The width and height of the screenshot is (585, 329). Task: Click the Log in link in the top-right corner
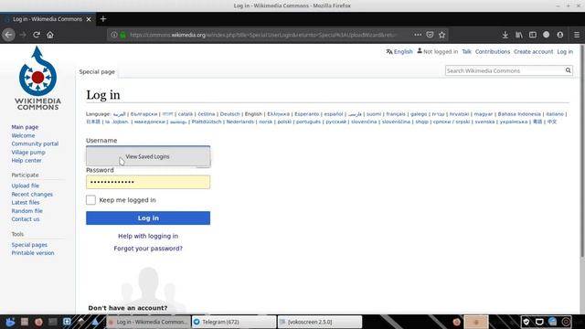pos(565,51)
